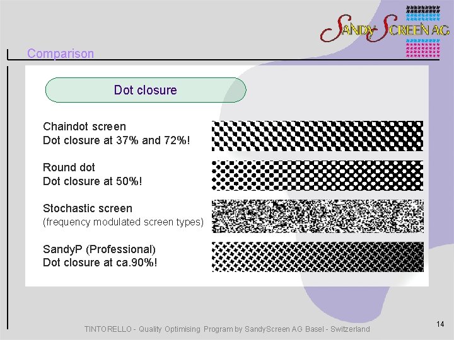454x340 pixels.
Task: Click the SandyP pattern strip
Action: 317,257
